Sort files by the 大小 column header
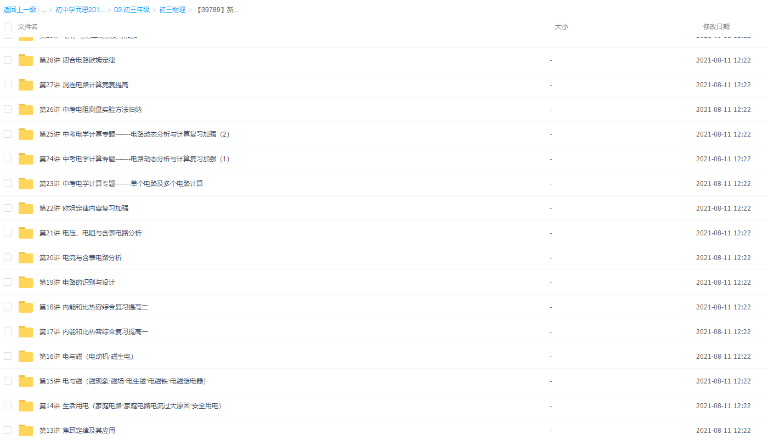The image size is (768, 440). click(561, 27)
